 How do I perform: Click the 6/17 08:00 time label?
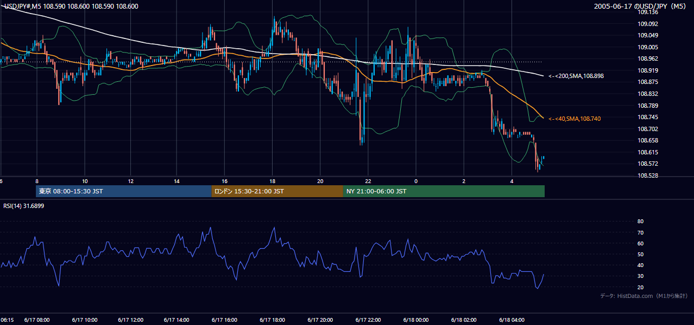[37, 320]
